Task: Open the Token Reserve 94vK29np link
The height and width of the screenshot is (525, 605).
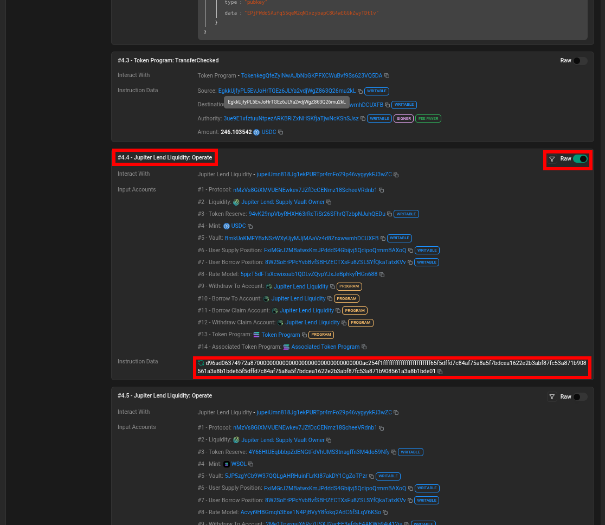Action: 317,214
